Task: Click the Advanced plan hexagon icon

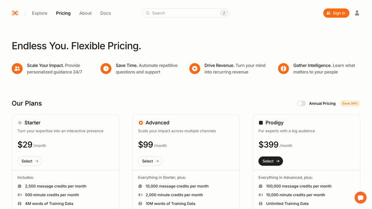Action: pos(141,123)
